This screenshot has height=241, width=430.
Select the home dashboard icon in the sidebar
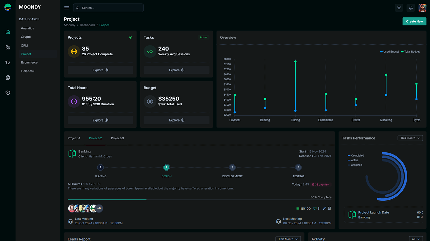8,32
